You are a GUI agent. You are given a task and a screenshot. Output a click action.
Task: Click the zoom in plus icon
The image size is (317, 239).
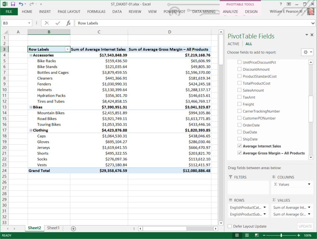click(x=299, y=235)
